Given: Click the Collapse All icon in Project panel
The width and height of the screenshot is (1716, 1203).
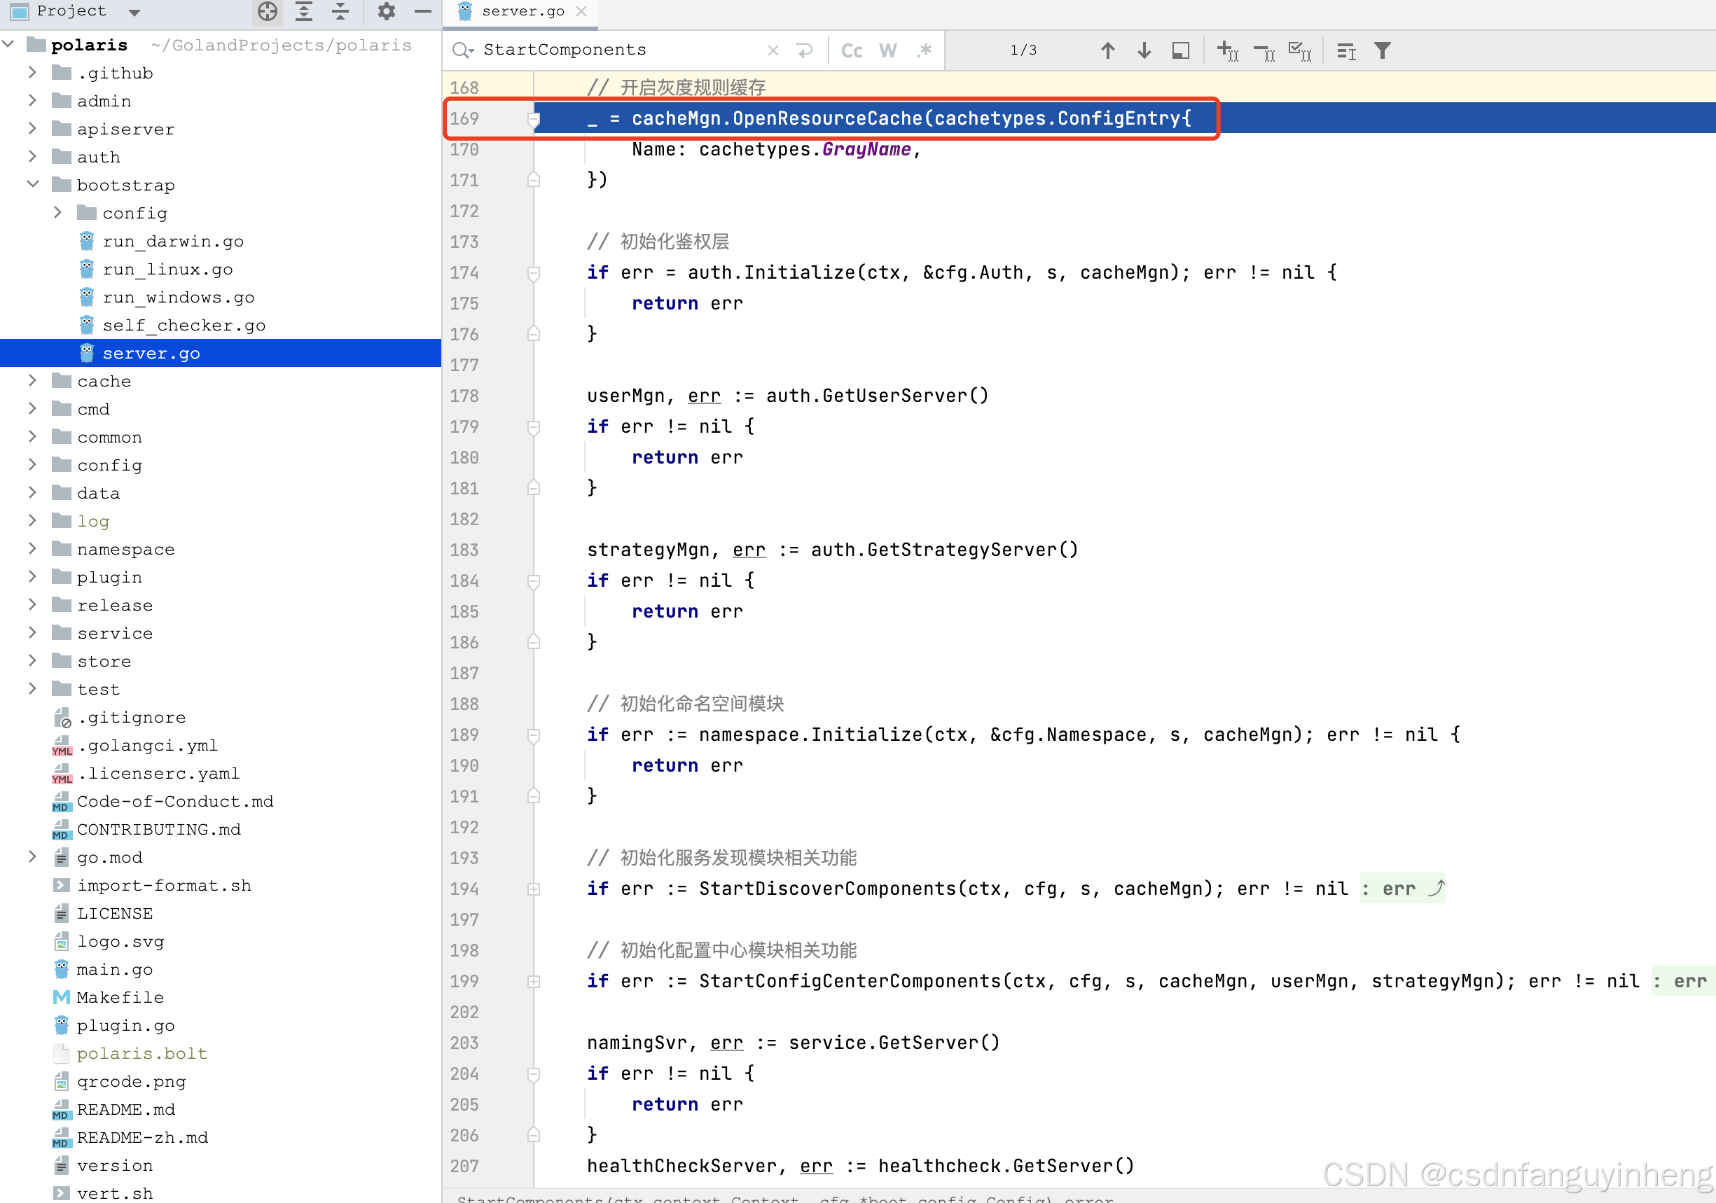Looking at the screenshot, I should pyautogui.click(x=340, y=11).
